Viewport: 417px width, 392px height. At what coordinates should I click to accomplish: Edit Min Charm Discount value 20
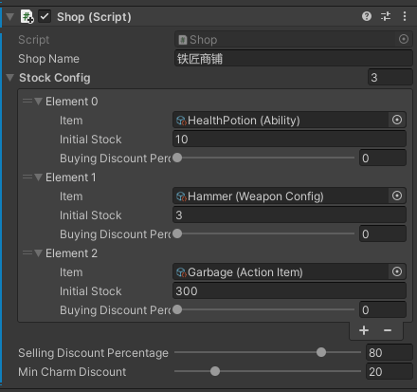pos(390,371)
